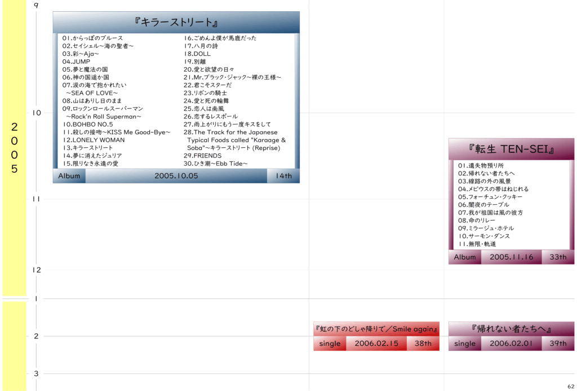Select the 2006.02.15 release date
577x391 pixels.
[376, 344]
